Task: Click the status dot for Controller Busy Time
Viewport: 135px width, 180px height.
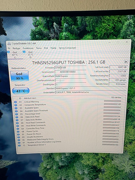Action: 18,129
